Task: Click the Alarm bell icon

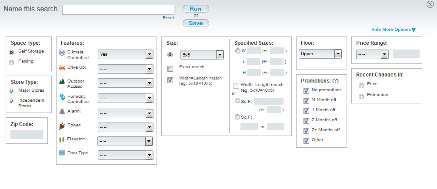Action: pyautogui.click(x=62, y=112)
